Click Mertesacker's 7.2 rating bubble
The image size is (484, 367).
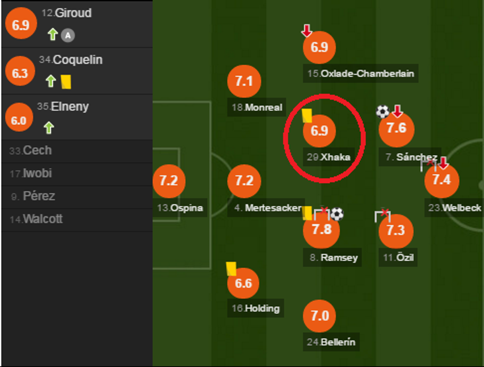244,181
